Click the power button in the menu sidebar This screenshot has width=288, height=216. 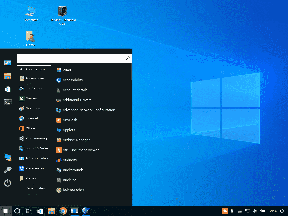click(x=8, y=183)
